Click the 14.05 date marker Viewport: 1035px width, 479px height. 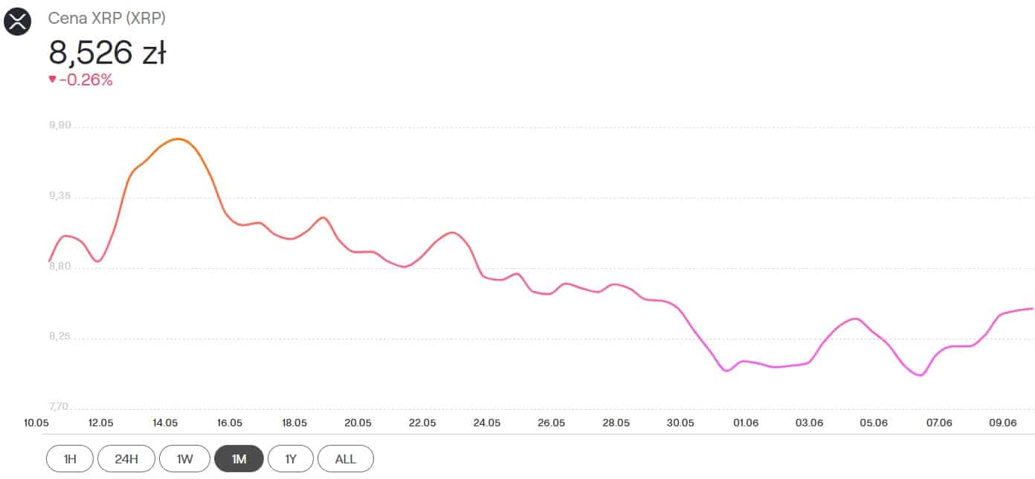(x=165, y=423)
